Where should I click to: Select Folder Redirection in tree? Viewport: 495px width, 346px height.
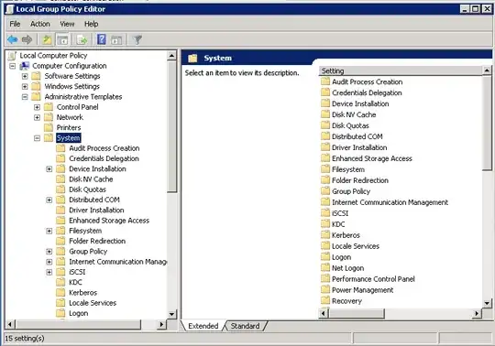[97, 241]
